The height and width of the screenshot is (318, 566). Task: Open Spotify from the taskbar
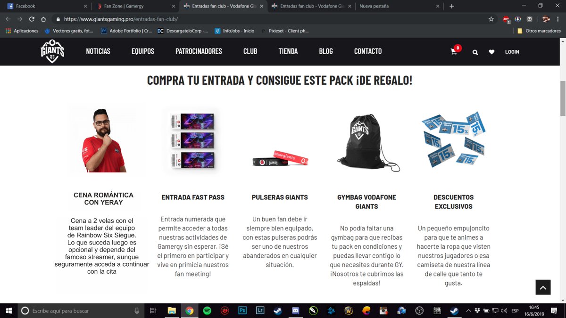(207, 310)
